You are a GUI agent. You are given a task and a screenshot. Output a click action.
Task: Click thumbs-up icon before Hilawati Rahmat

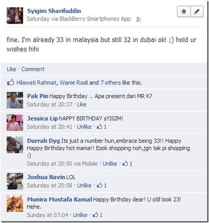(x=10, y=82)
